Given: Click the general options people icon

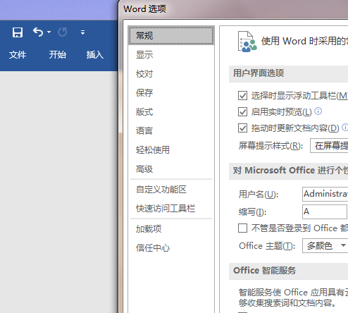Looking at the screenshot, I should (x=247, y=42).
